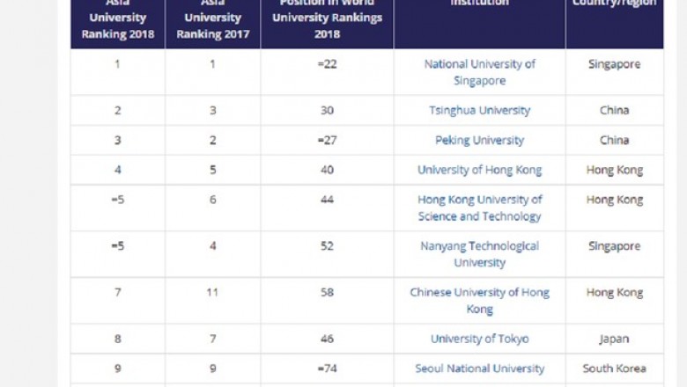Select the Japan country cell
The width and height of the screenshot is (687, 387).
(x=614, y=339)
